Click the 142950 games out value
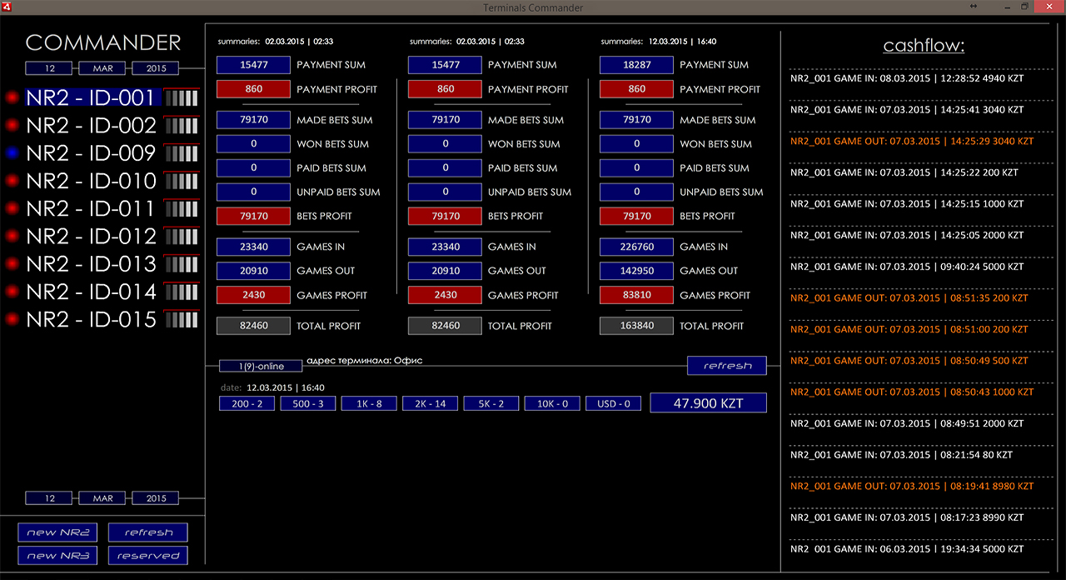1066x580 pixels. coord(636,271)
